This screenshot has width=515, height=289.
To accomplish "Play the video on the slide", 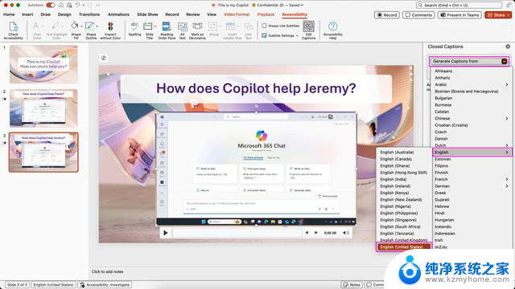I will [165, 233].
